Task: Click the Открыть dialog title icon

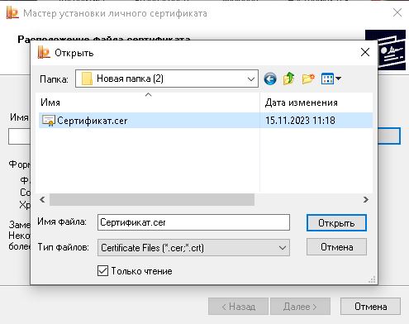Action: [x=44, y=52]
